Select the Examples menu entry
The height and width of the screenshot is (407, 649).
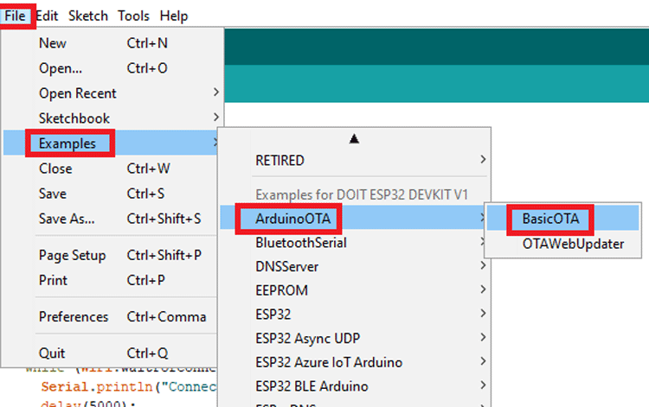(111, 143)
